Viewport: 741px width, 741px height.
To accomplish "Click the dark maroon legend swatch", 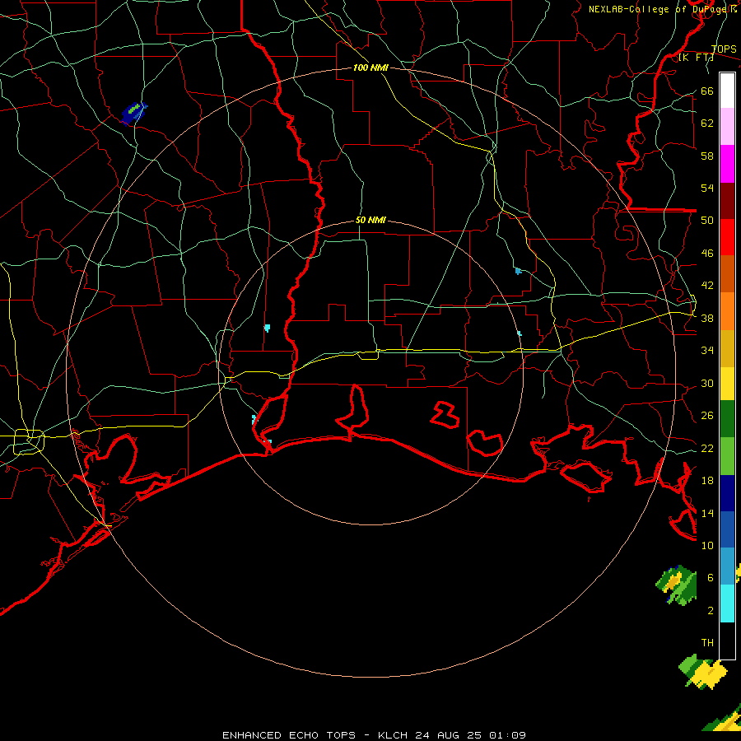I will (x=727, y=201).
